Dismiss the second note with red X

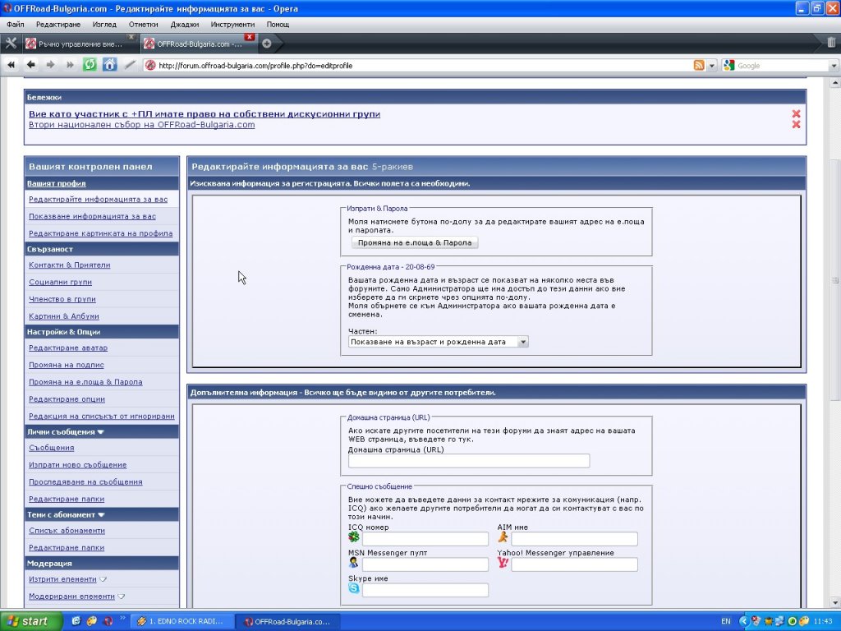(796, 125)
